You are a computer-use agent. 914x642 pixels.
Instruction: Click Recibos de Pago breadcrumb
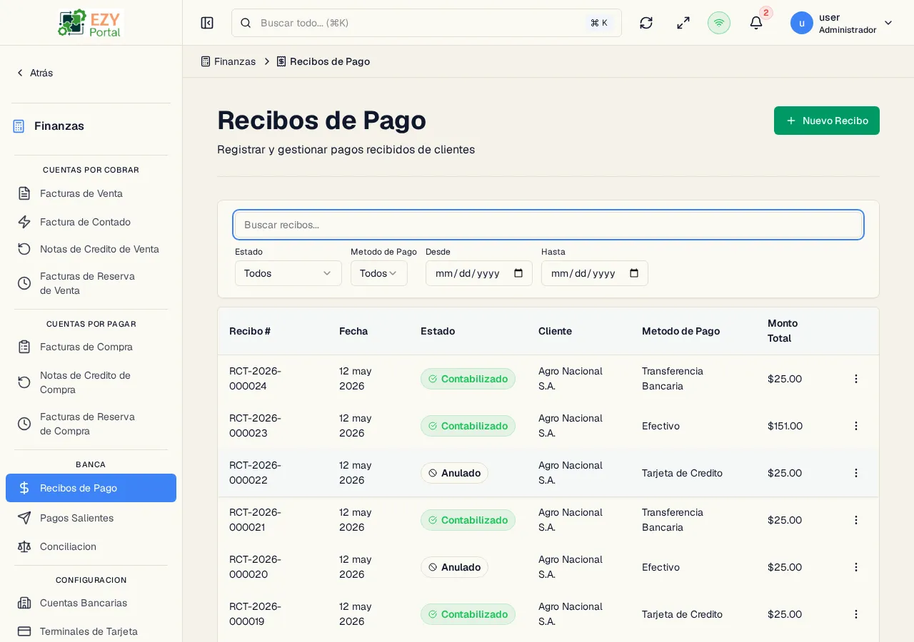[323, 61]
